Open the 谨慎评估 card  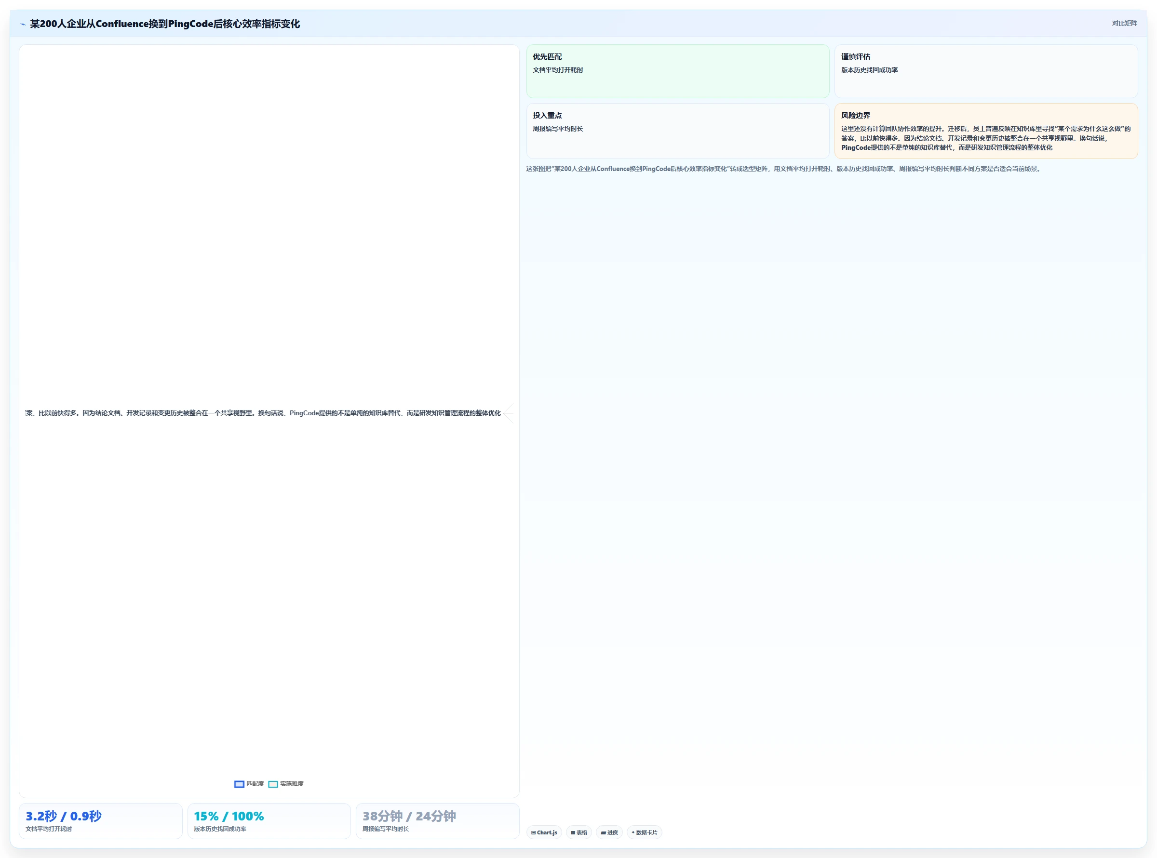986,71
